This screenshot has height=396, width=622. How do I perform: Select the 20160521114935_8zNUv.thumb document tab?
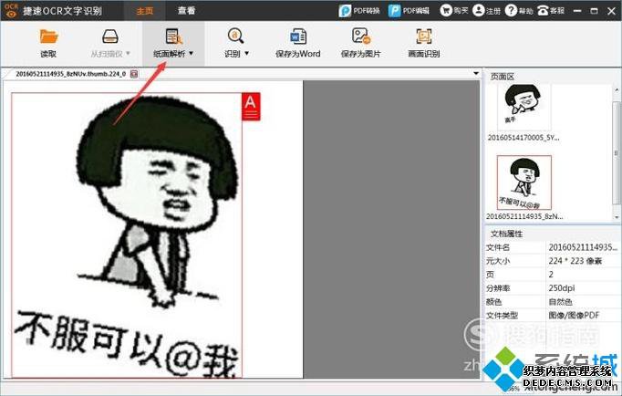pyautogui.click(x=70, y=74)
